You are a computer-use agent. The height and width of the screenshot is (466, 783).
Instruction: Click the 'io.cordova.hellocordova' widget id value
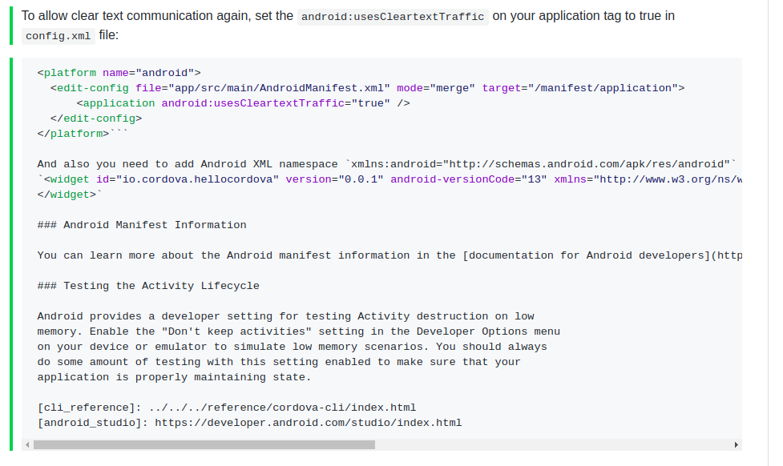[198, 179]
